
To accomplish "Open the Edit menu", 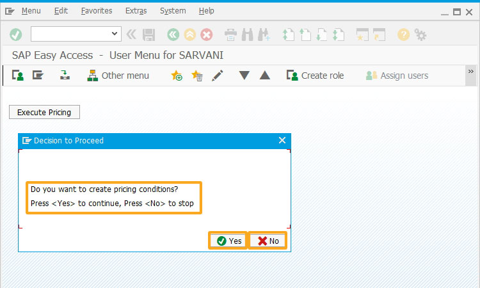I will (x=61, y=11).
